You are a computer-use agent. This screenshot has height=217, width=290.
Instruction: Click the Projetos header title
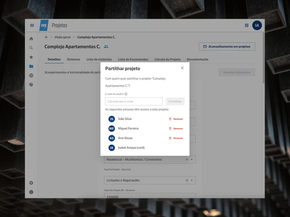click(59, 25)
